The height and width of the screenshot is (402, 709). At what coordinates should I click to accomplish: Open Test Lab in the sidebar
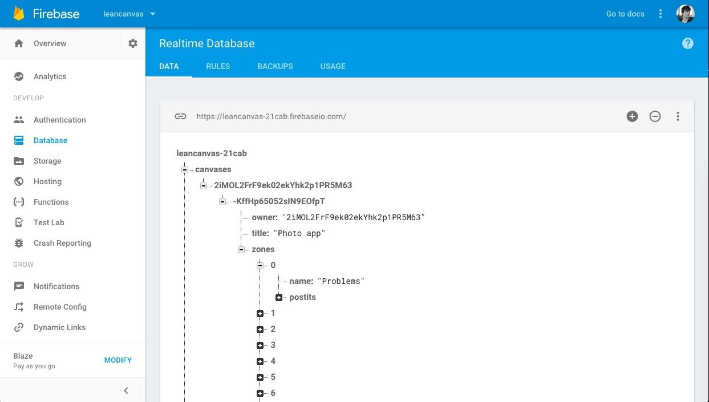[48, 222]
